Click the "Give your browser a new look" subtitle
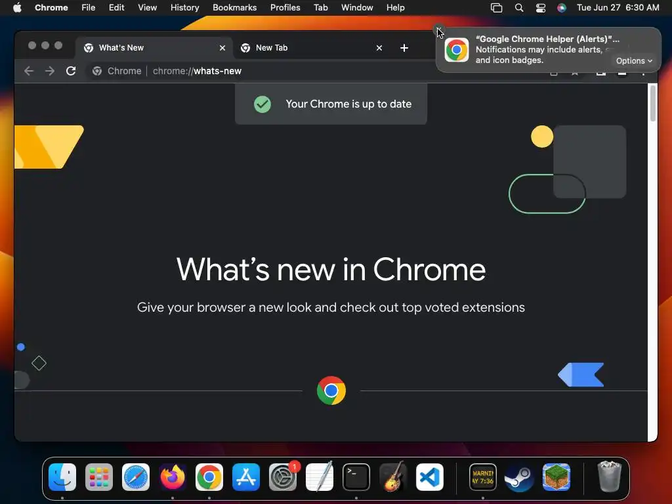 pyautogui.click(x=331, y=308)
